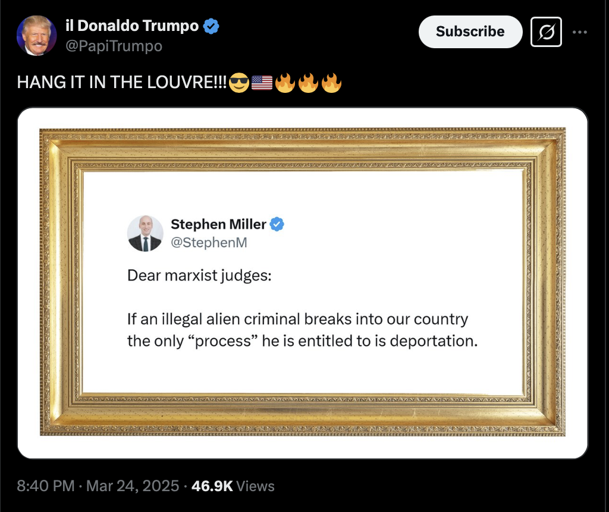609x512 pixels.
Task: View the 46.9K Views count
Action: click(x=233, y=486)
